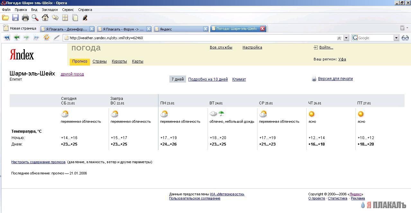Click Tuesday's rain umbrella weather icon
411x213 pixels.
pyautogui.click(x=221, y=114)
